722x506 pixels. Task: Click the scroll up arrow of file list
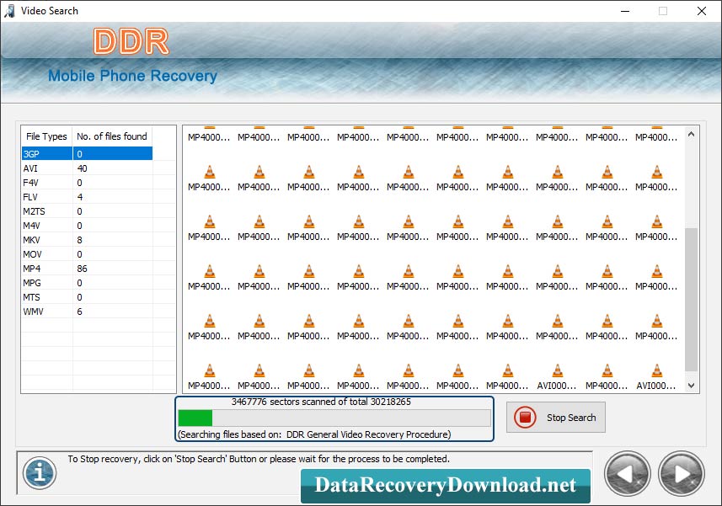tap(691, 135)
